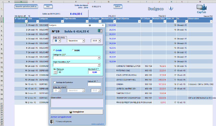The image size is (216, 126).
Task: Open the info icon near Budgeco
Action: 171,8
